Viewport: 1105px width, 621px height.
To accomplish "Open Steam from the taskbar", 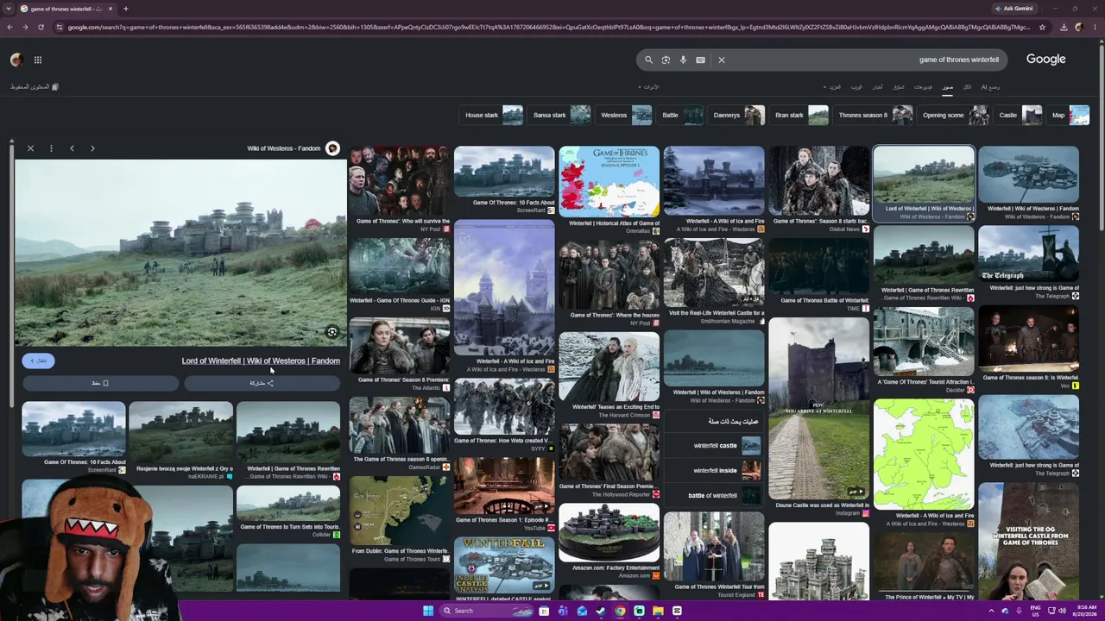I will point(601,611).
